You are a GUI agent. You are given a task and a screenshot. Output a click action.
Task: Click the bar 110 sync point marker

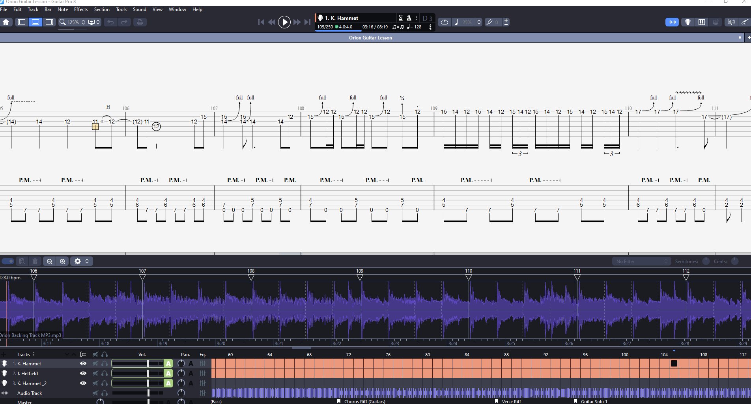coord(469,277)
